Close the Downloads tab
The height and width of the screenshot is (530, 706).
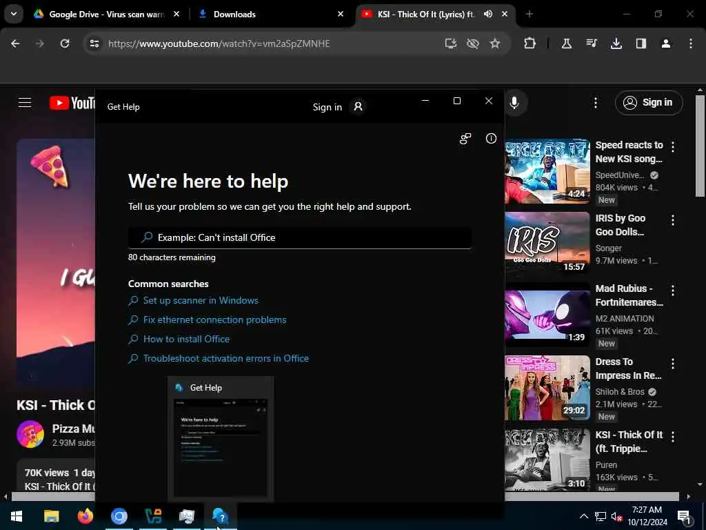coord(341,14)
